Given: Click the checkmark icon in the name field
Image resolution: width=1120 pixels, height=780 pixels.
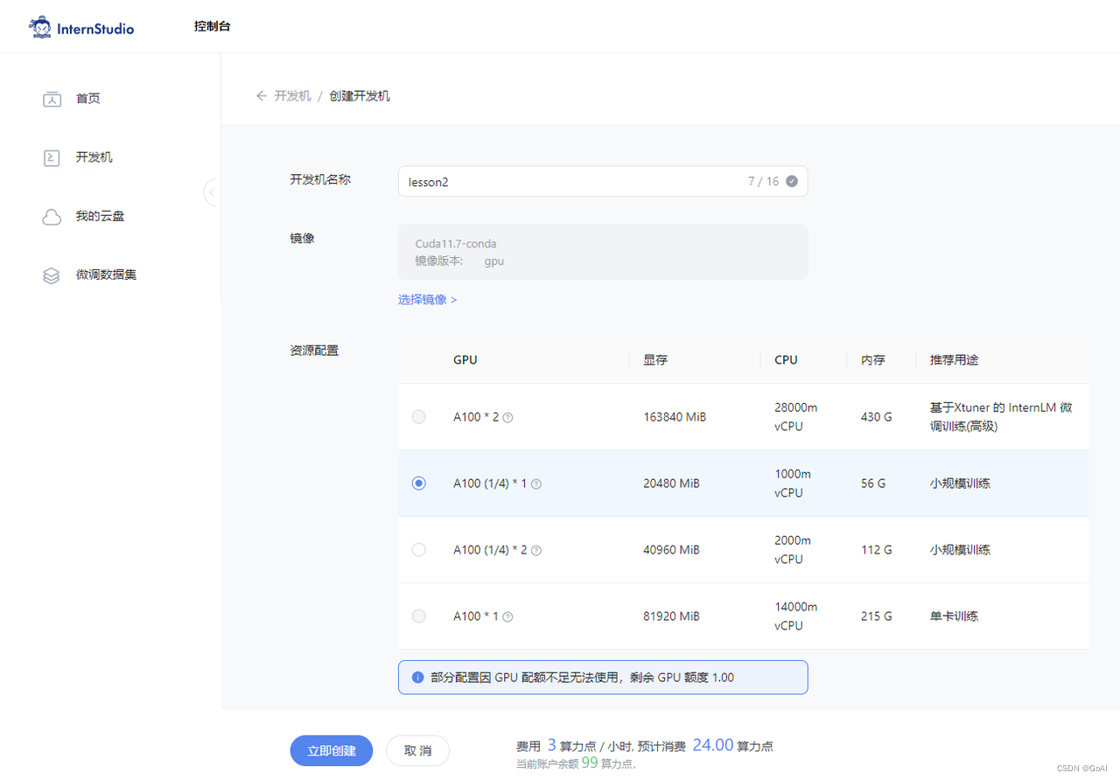Looking at the screenshot, I should coord(792,181).
